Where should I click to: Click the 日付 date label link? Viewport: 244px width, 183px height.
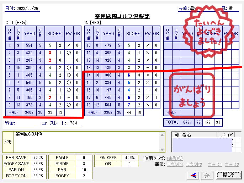(10, 9)
